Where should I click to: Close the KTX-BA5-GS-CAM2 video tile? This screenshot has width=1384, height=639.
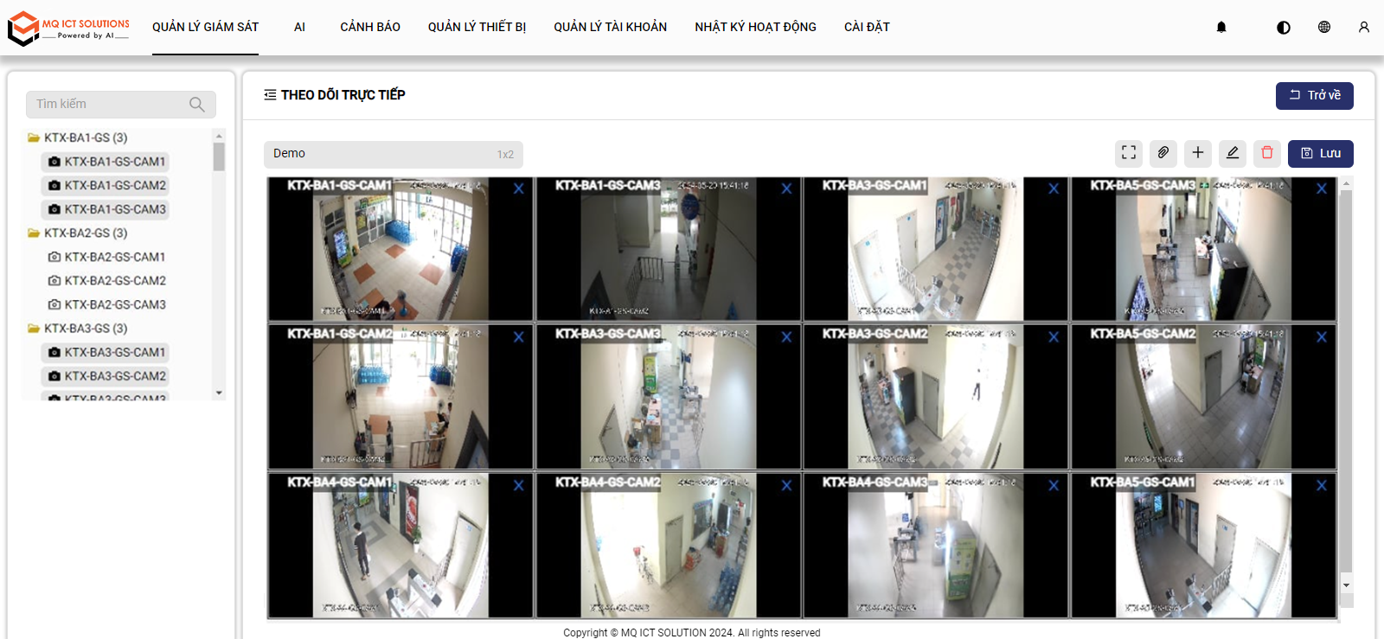click(1322, 337)
